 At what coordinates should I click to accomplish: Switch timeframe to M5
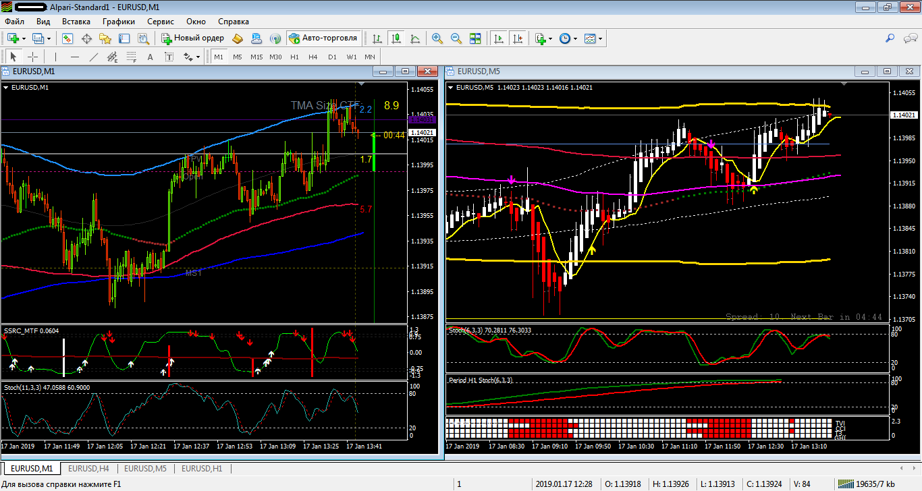238,57
